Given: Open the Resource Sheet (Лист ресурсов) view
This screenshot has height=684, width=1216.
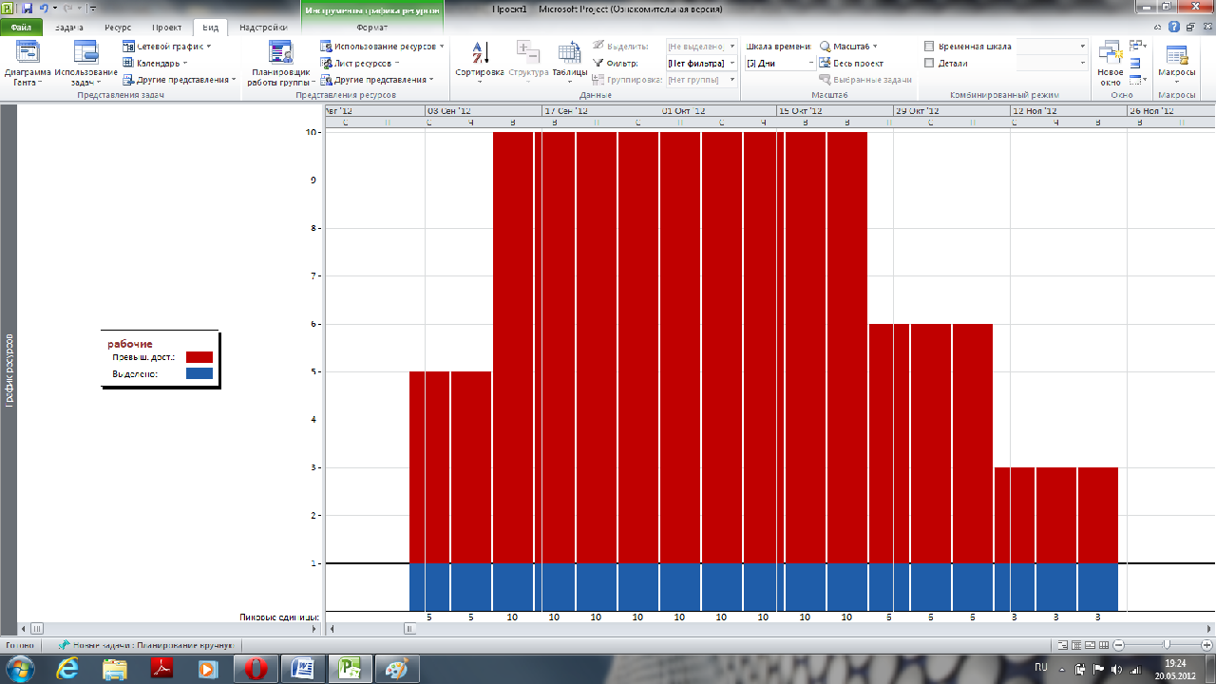Looking at the screenshot, I should [358, 64].
